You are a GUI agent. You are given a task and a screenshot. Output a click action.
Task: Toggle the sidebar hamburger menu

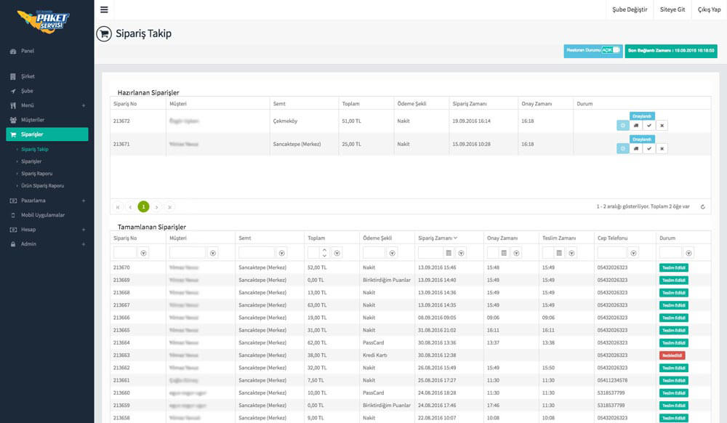[104, 9]
